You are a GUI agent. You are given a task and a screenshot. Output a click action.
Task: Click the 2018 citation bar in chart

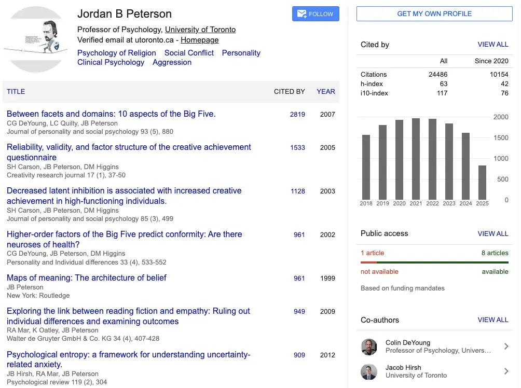(366, 167)
